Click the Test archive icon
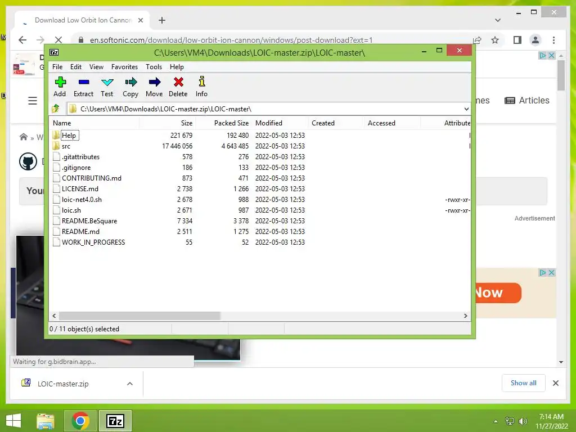 point(107,82)
